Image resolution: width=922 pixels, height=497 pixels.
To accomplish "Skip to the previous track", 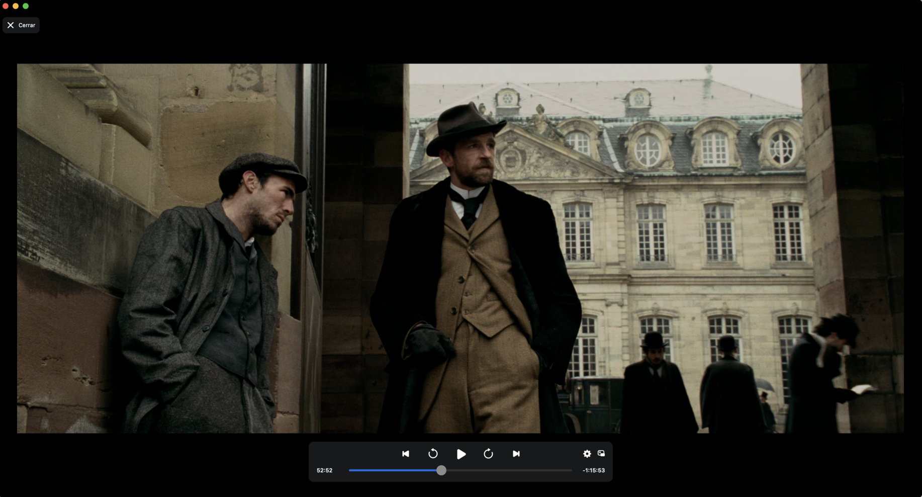I will 406,454.
